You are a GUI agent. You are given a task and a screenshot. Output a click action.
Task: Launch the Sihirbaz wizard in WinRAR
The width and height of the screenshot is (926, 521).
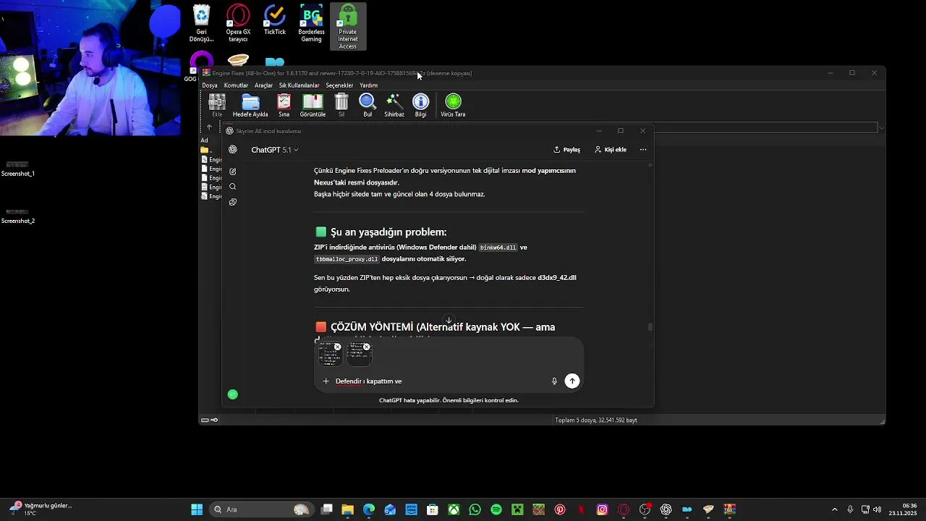394,105
